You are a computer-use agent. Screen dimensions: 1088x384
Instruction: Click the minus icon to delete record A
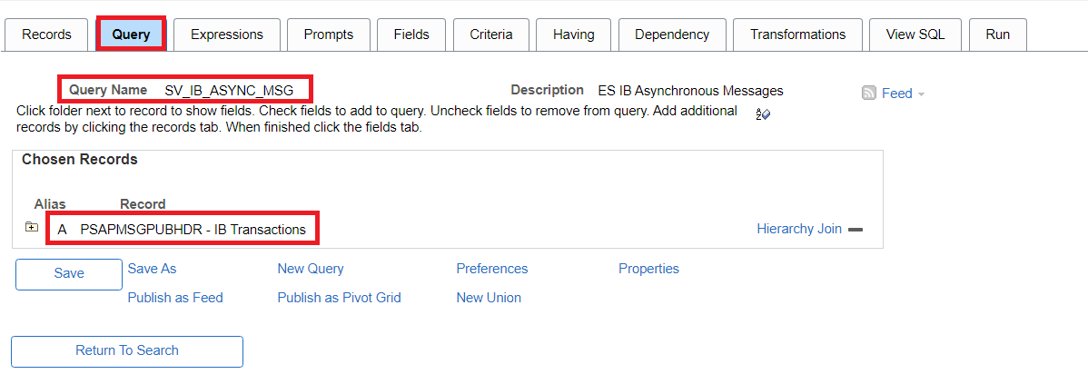coord(855,230)
